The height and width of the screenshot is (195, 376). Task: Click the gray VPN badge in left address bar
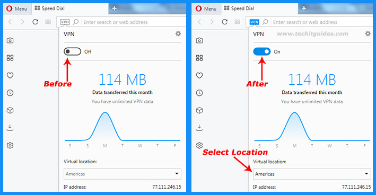(x=65, y=22)
